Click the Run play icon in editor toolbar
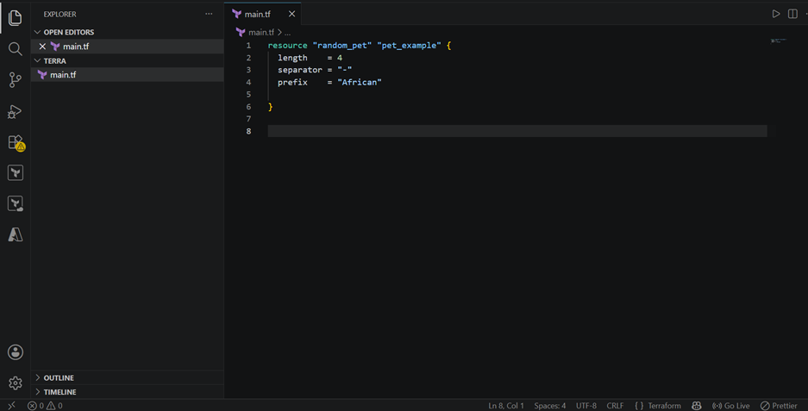Viewport: 808px width, 411px height. click(x=775, y=14)
